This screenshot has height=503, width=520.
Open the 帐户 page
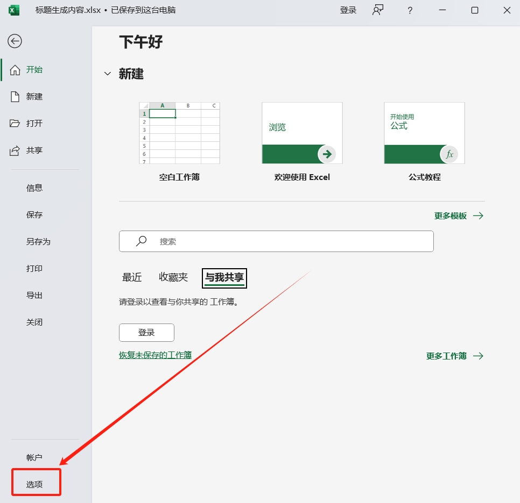[34, 458]
